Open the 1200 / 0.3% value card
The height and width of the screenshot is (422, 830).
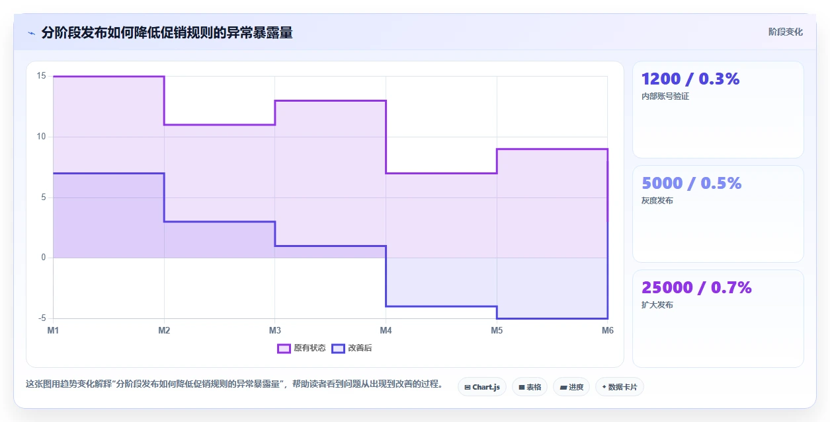tap(718, 110)
